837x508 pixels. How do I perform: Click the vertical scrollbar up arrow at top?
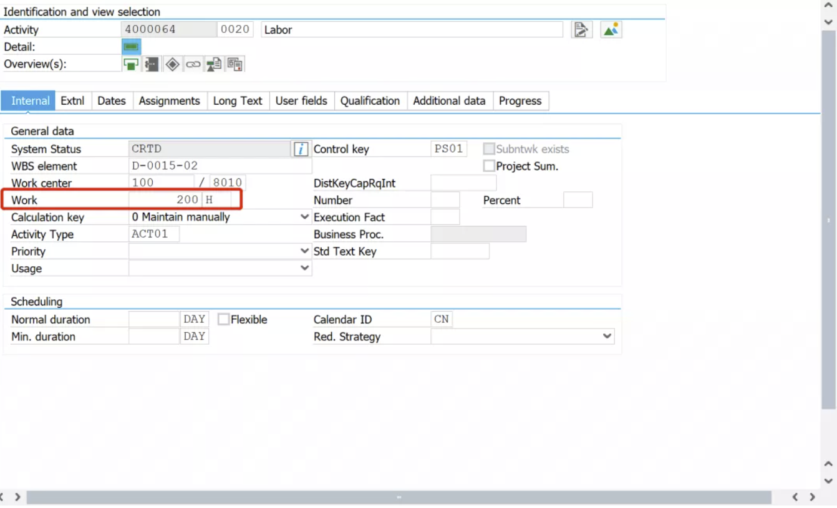click(x=828, y=6)
